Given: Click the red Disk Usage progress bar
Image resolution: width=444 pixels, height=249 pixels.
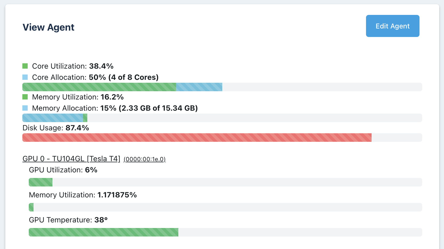Looking at the screenshot, I should 186,138.
